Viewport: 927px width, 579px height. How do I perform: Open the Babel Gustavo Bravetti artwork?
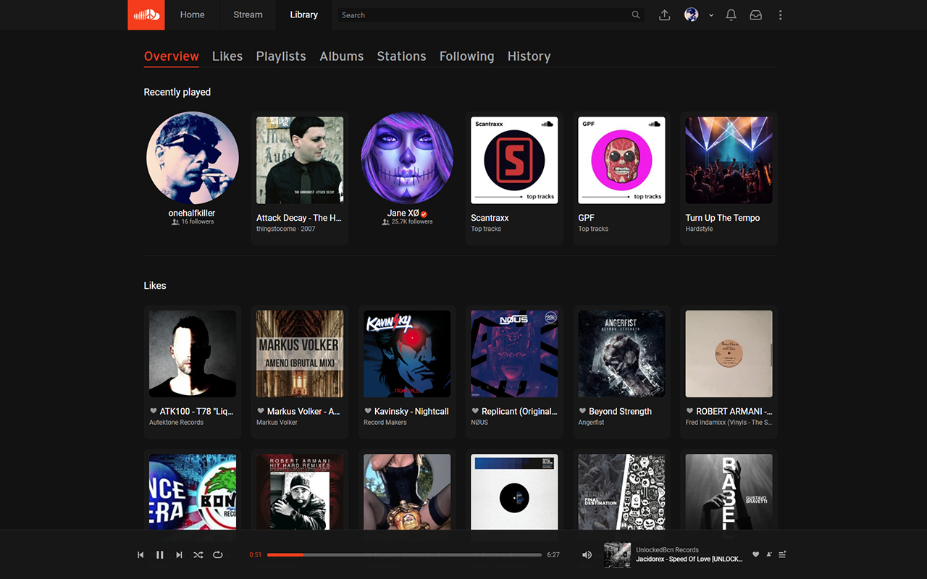pos(729,492)
